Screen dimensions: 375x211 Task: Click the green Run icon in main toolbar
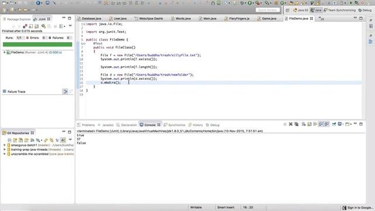(x=250, y=3)
